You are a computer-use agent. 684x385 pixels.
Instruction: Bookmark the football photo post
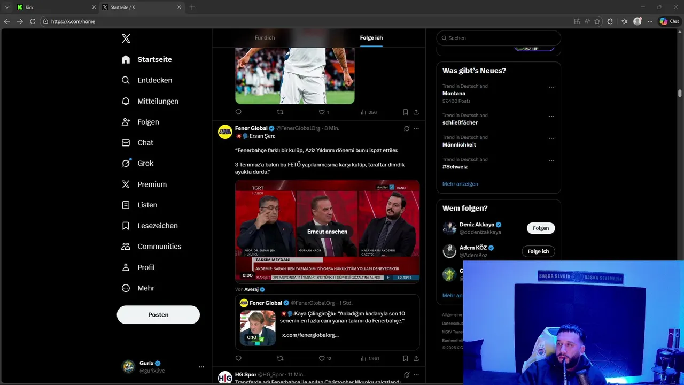[x=406, y=112]
